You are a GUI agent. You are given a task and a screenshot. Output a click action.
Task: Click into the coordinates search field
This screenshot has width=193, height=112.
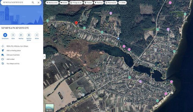click(17, 2)
